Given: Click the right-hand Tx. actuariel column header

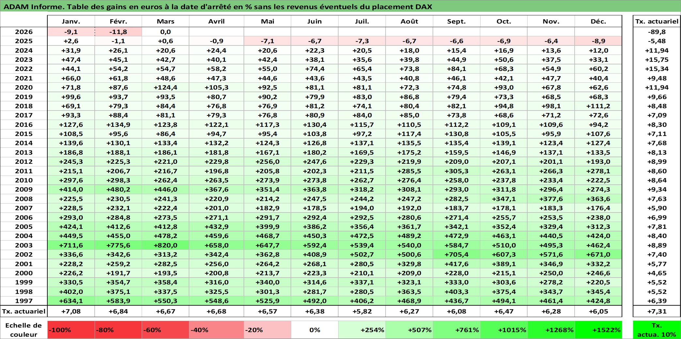Looking at the screenshot, I should coord(657,21).
